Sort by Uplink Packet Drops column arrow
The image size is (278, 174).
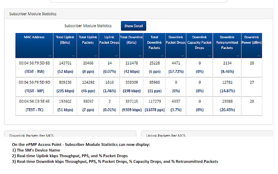[x=116, y=56]
